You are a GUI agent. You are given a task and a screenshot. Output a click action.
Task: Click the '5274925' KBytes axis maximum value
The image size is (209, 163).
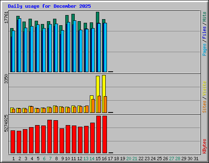(6, 123)
